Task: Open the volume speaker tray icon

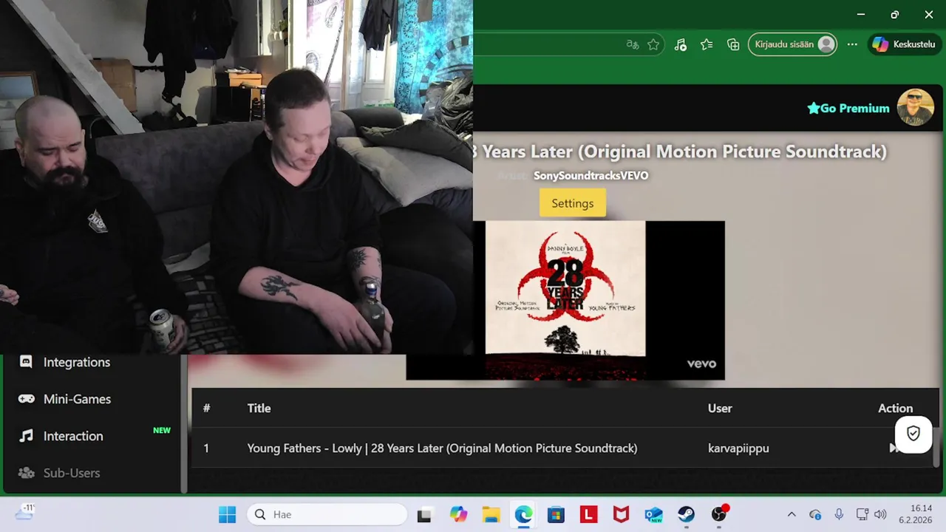Action: click(x=880, y=514)
